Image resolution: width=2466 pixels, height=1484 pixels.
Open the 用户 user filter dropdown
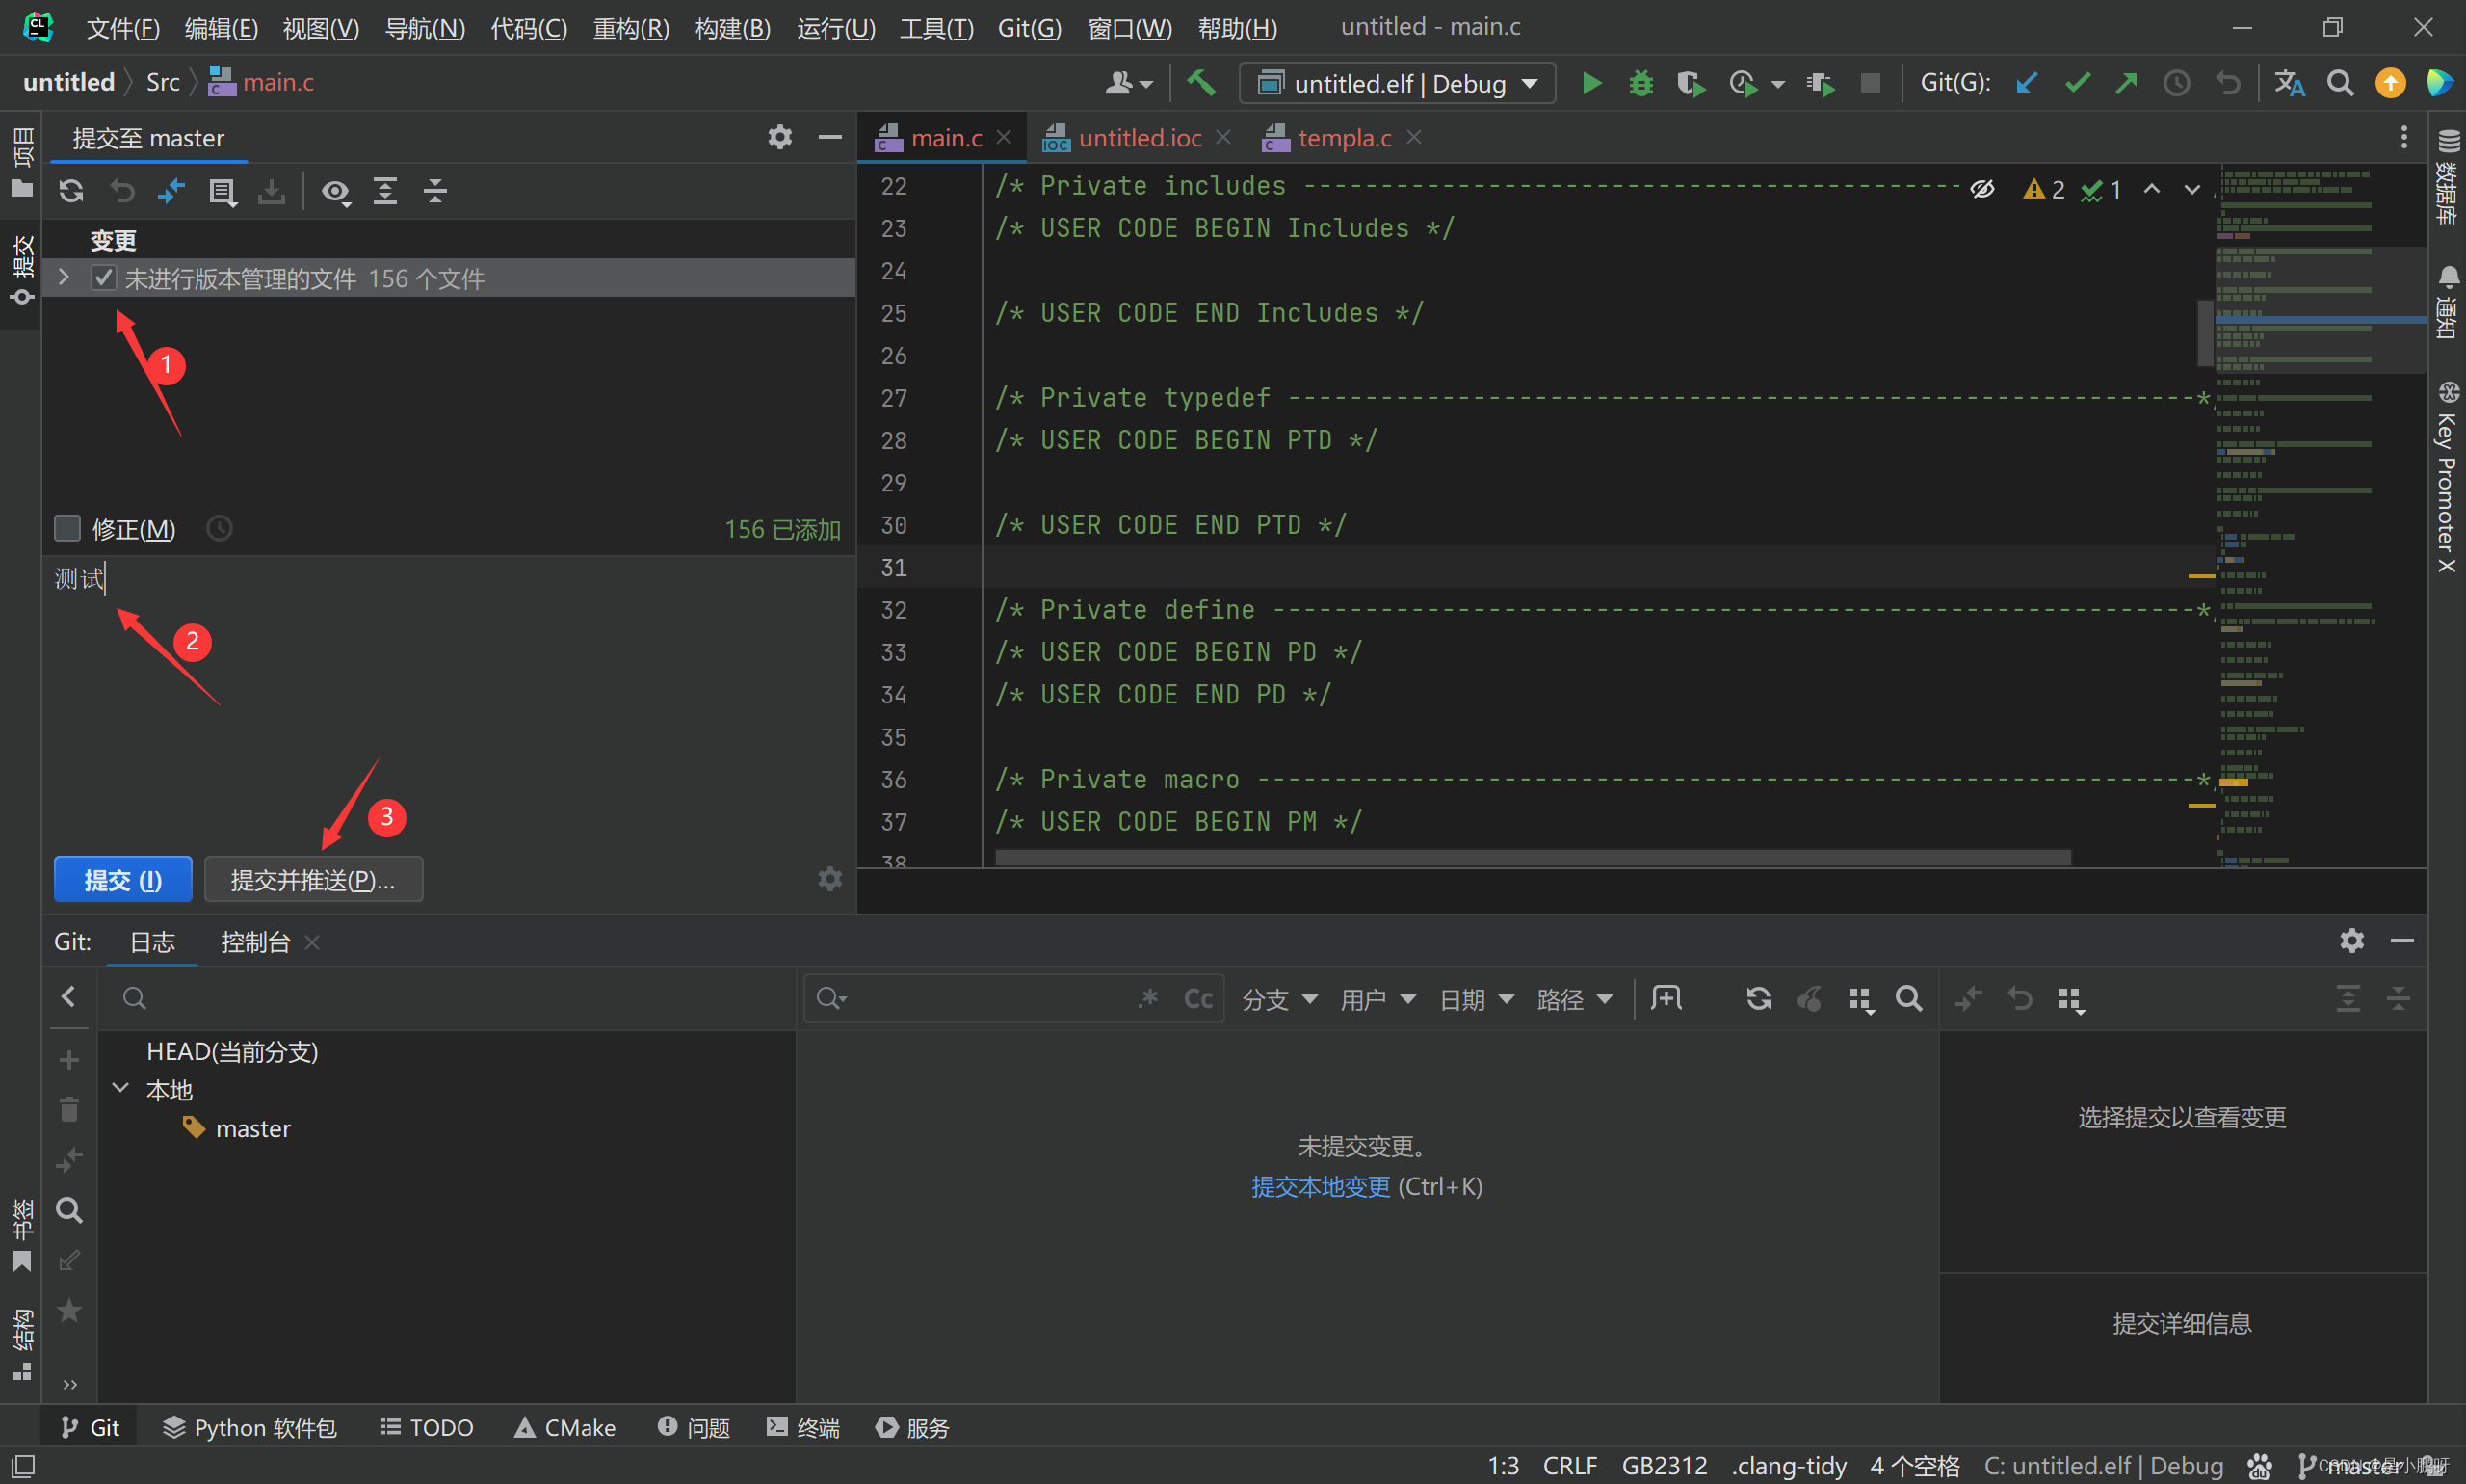[1377, 999]
